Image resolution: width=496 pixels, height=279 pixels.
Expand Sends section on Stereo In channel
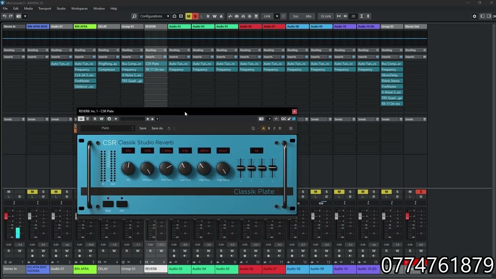point(14,119)
